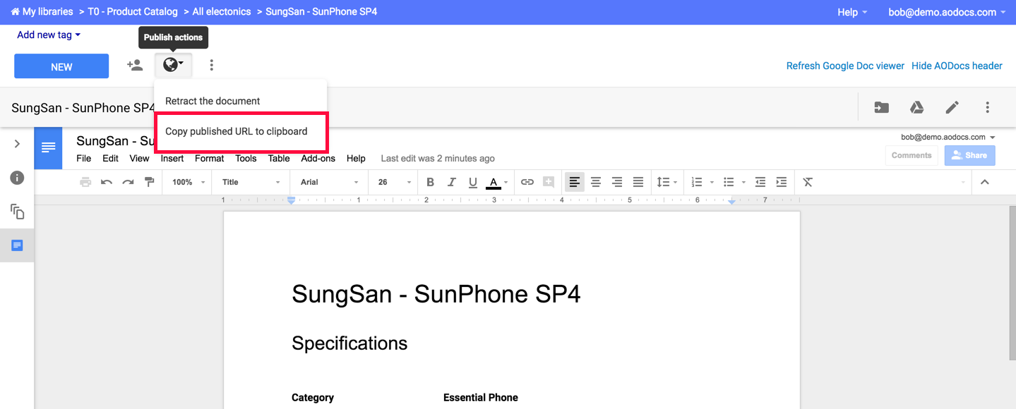Screen dimensions: 1016x409
Task: Click the home icon near My libraries
Action: coord(15,12)
